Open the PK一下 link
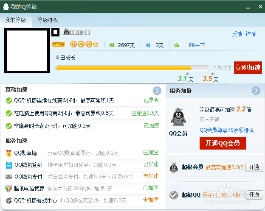265x211 pixels. 197,45
